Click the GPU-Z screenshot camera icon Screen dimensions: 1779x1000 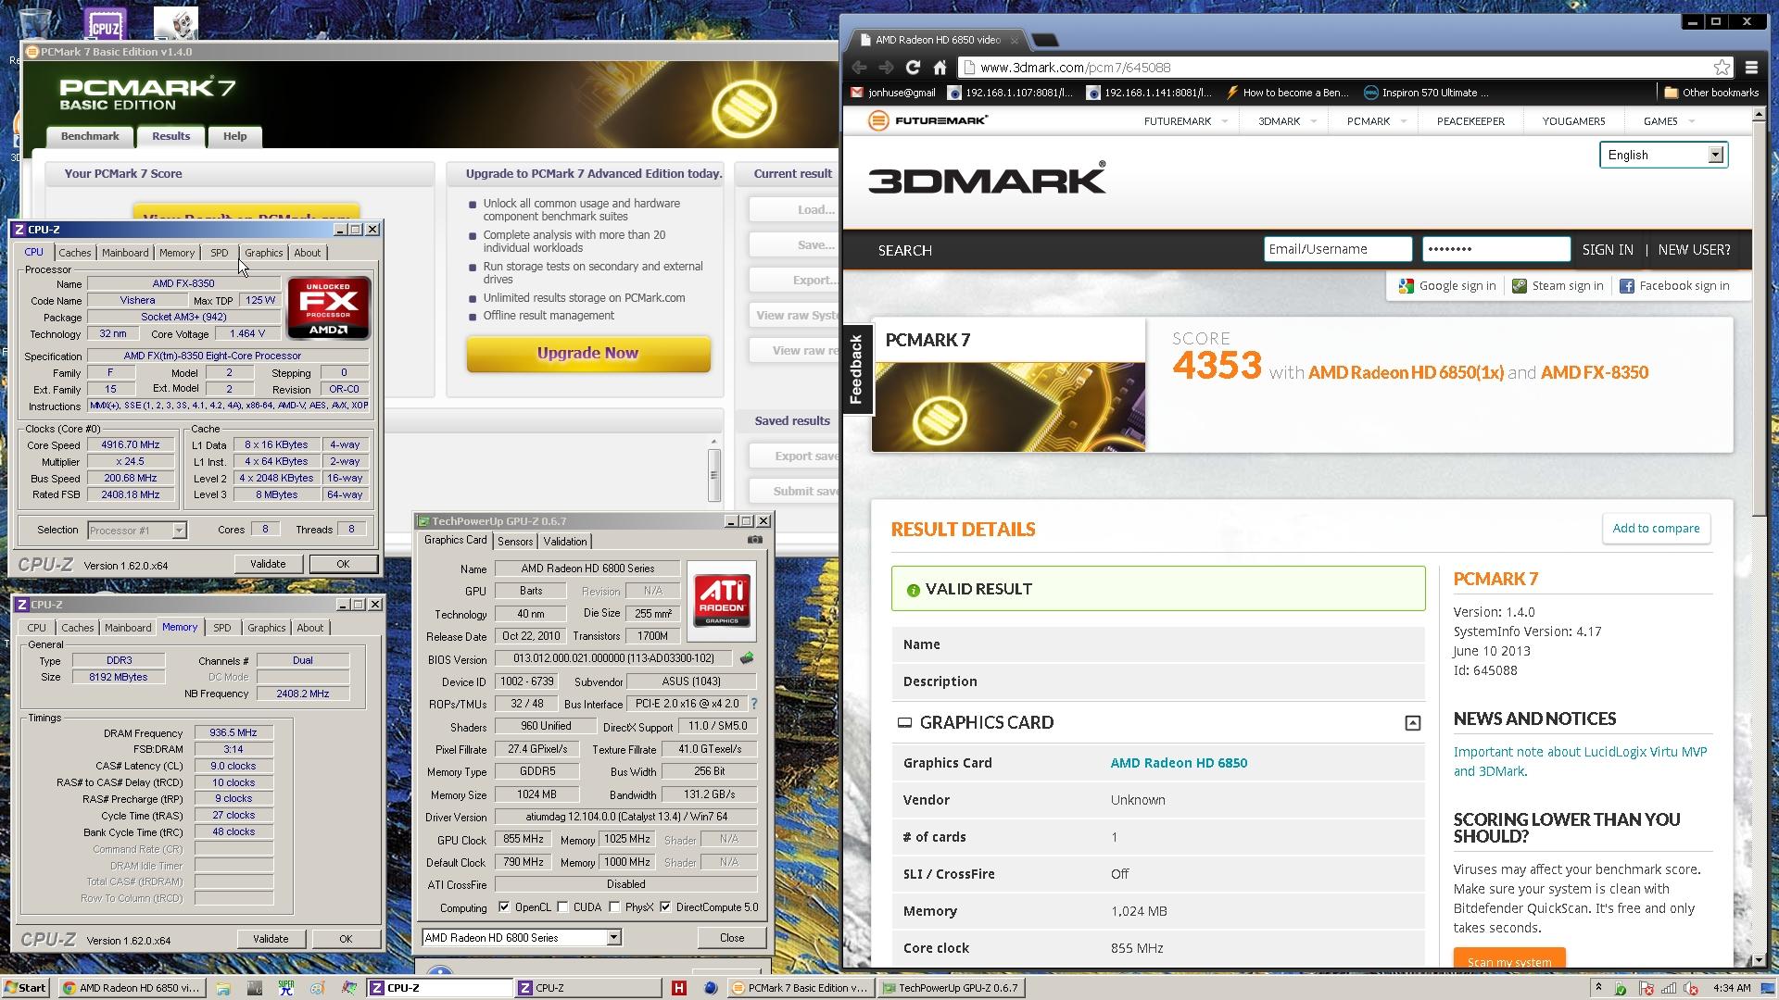[x=755, y=540]
